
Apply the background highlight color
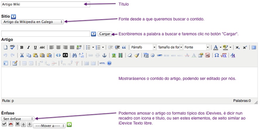point(225,48)
